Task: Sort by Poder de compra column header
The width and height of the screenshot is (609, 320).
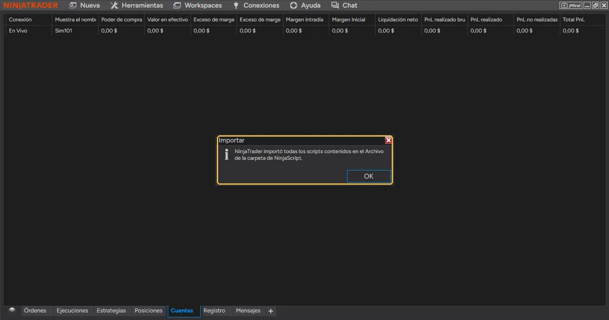Action: pyautogui.click(x=121, y=19)
